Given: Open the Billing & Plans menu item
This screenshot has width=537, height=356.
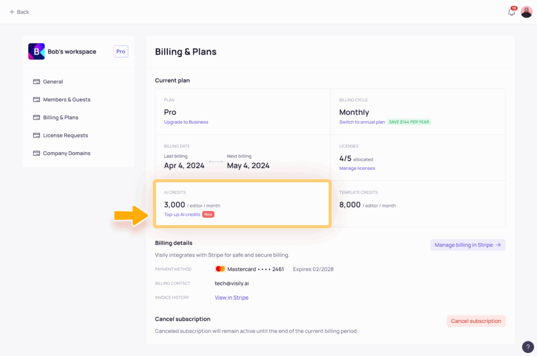Looking at the screenshot, I should pos(60,117).
